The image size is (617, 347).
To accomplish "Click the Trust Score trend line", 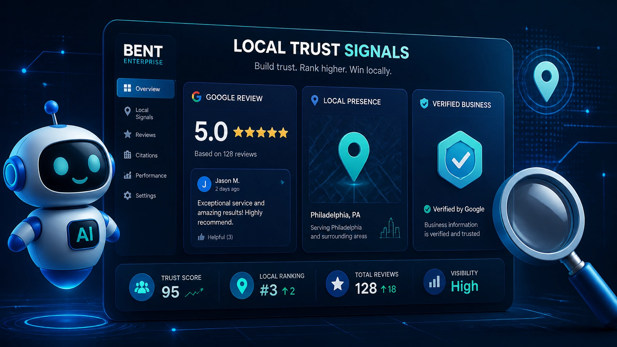I will (195, 292).
